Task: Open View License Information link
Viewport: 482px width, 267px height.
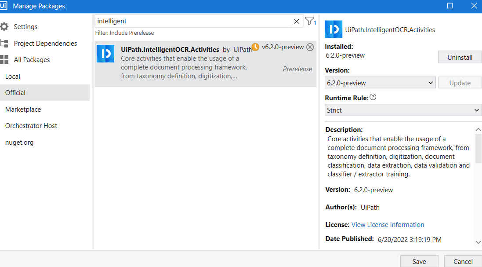Action: tap(388, 225)
